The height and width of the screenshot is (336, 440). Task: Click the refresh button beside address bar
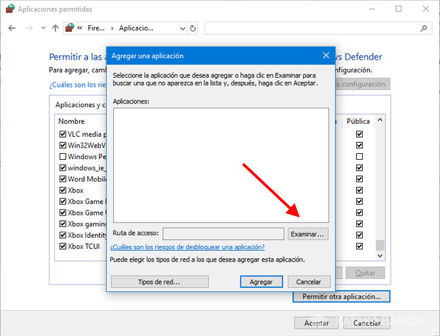point(194,28)
